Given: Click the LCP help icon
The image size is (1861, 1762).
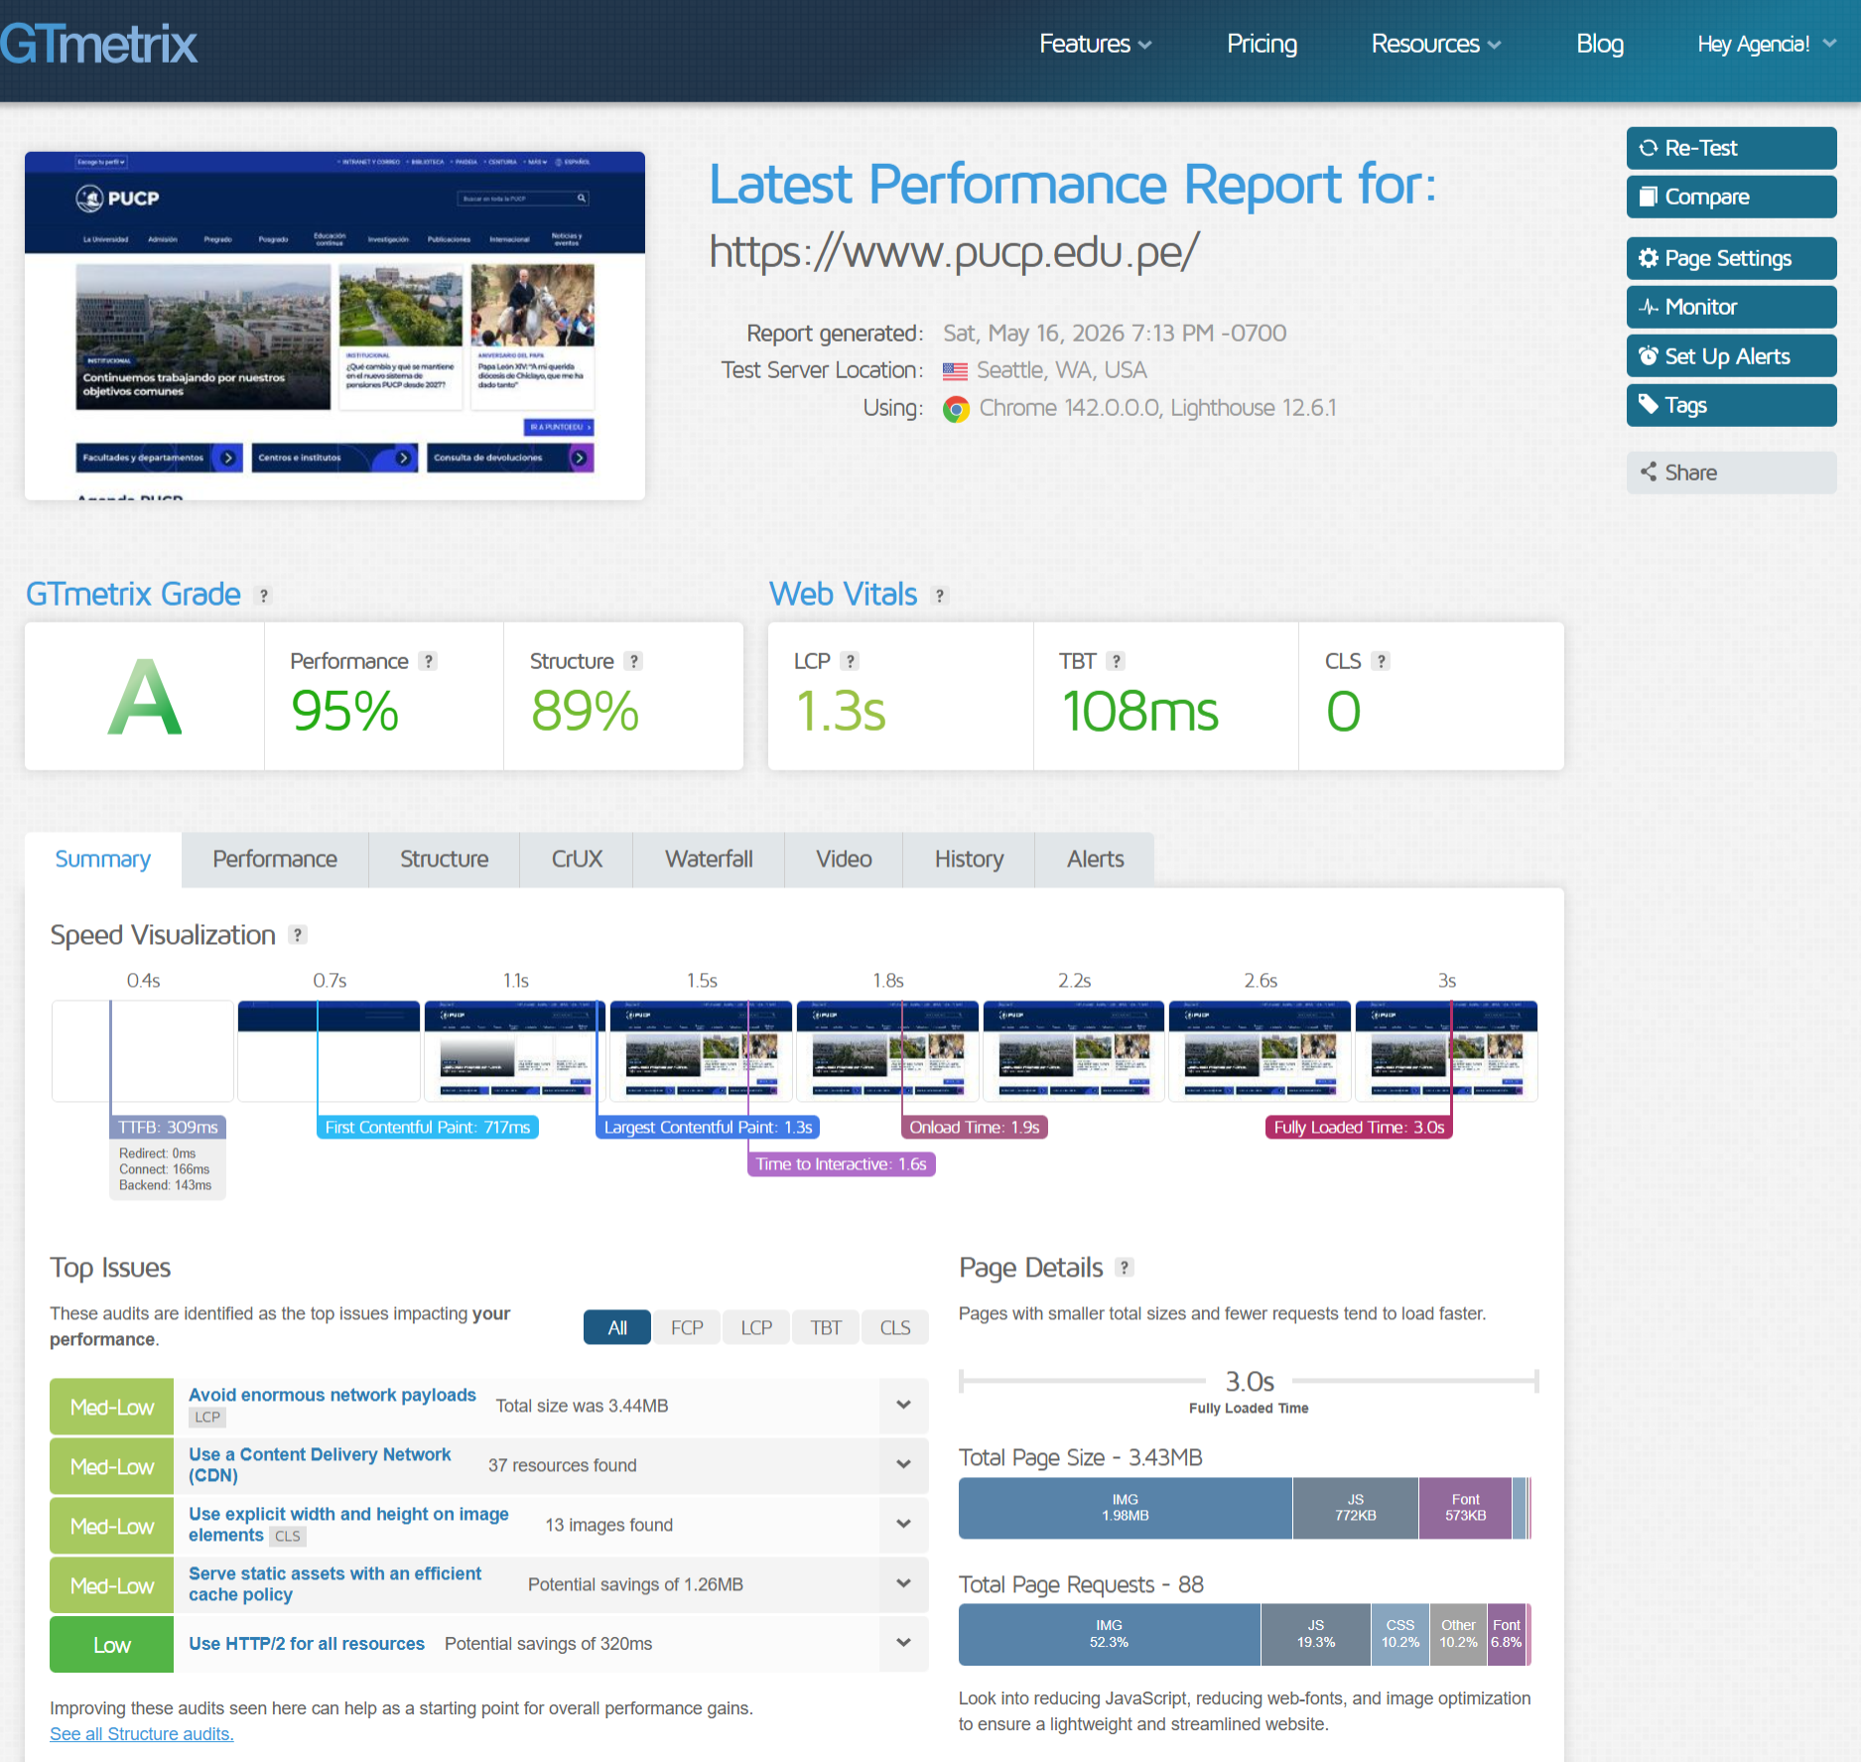Looking at the screenshot, I should point(850,661).
